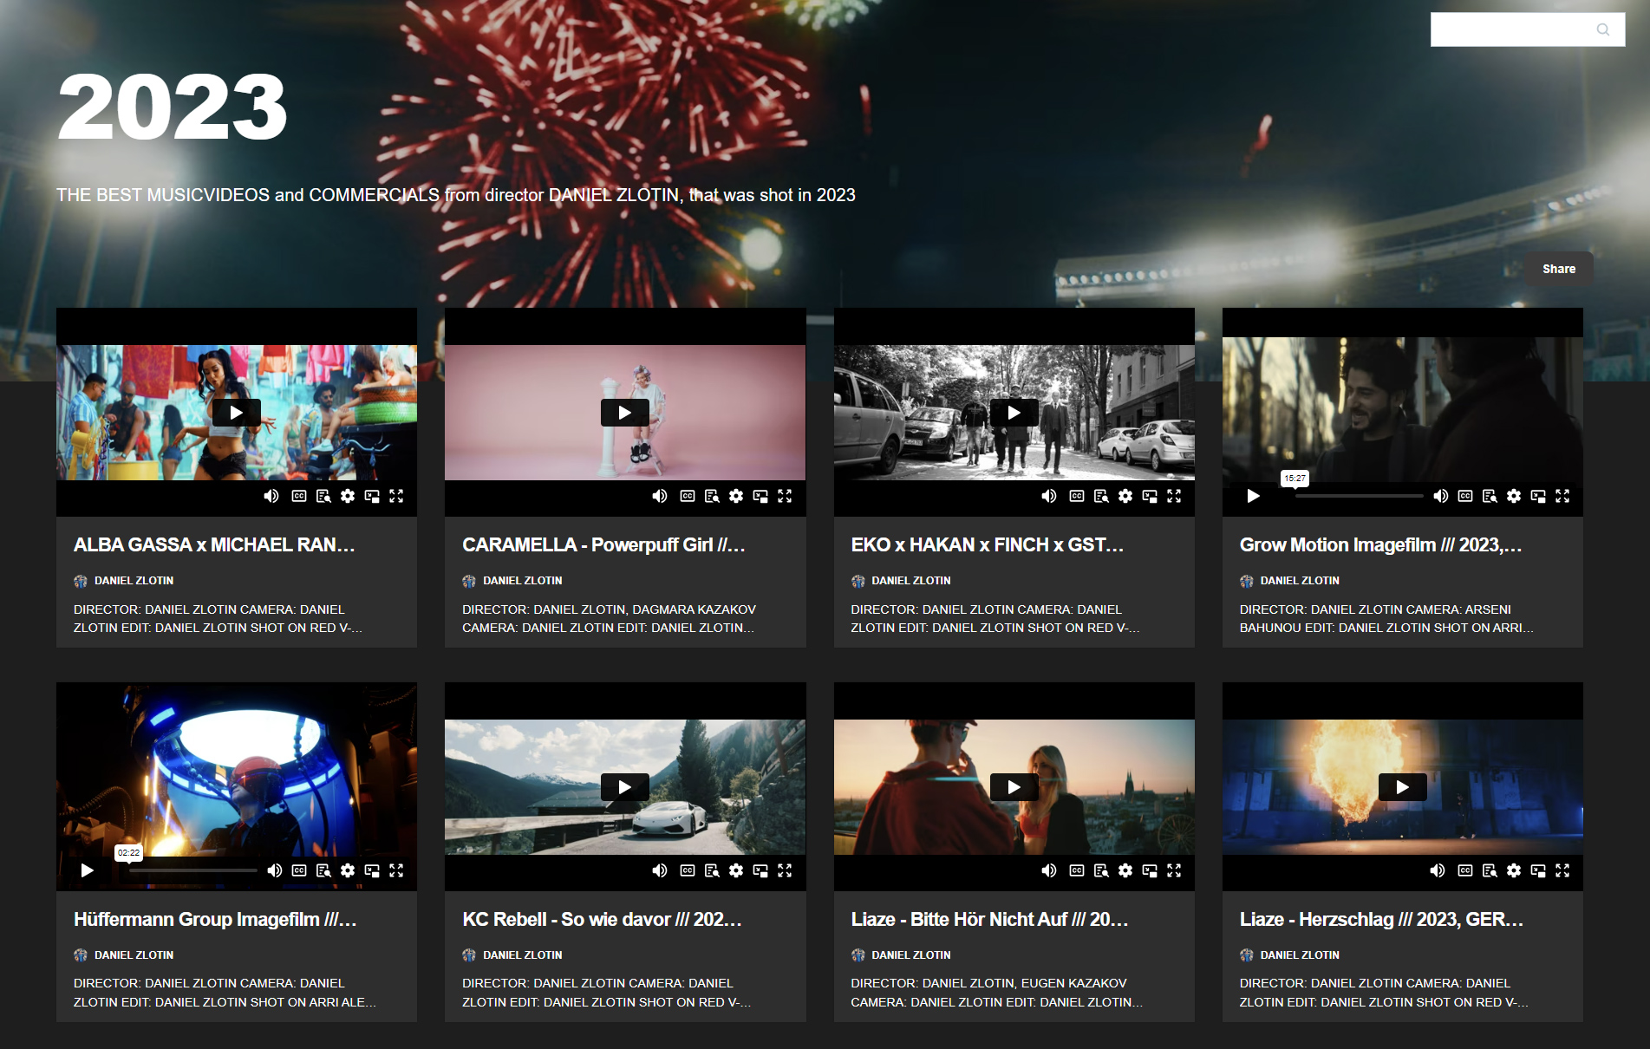
Task: Mute volume on Liaze Herzschlag video
Action: (1438, 870)
